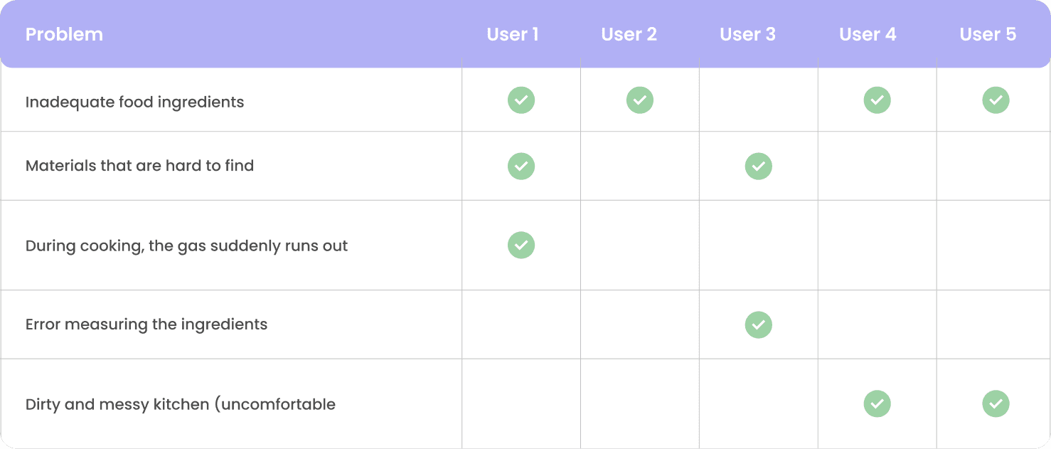
Task: Click User 1's checkmark for Inadequate food ingredients
Action: (x=521, y=100)
